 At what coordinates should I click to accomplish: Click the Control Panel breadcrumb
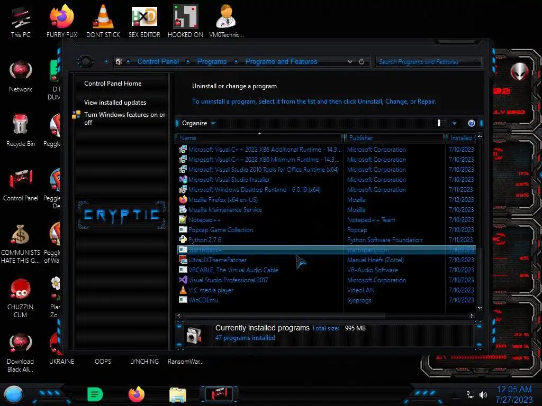(158, 61)
